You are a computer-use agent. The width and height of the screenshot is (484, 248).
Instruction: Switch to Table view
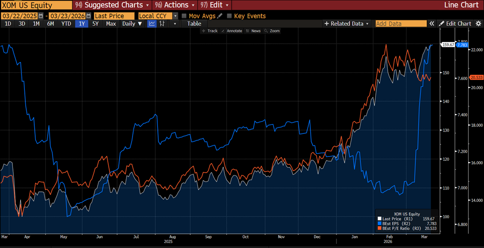(x=194, y=23)
